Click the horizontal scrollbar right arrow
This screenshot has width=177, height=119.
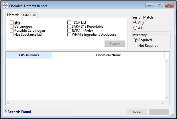pyautogui.click(x=163, y=102)
